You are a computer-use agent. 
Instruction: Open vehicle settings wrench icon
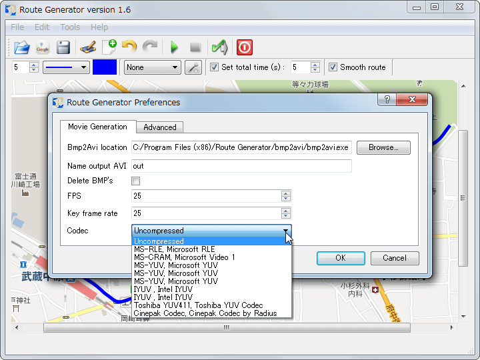click(x=193, y=67)
